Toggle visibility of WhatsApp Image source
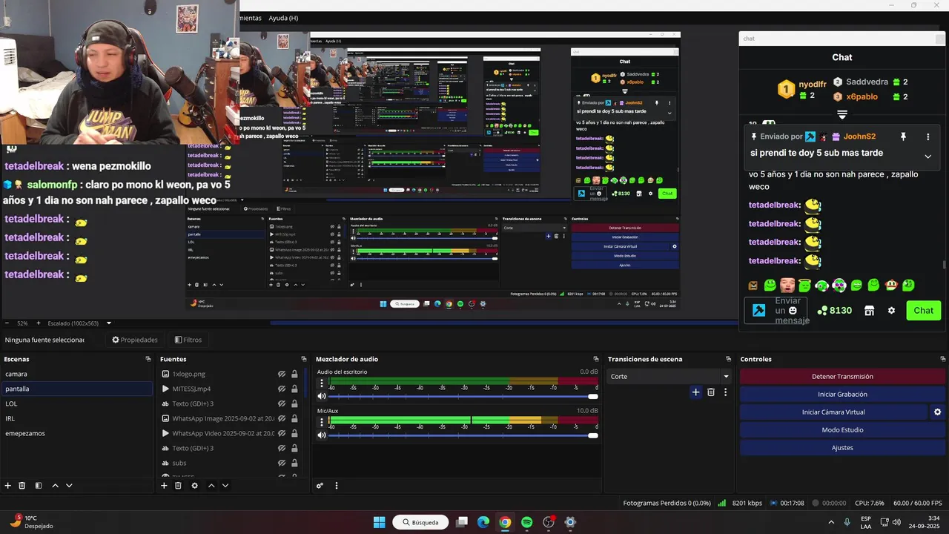 click(282, 418)
